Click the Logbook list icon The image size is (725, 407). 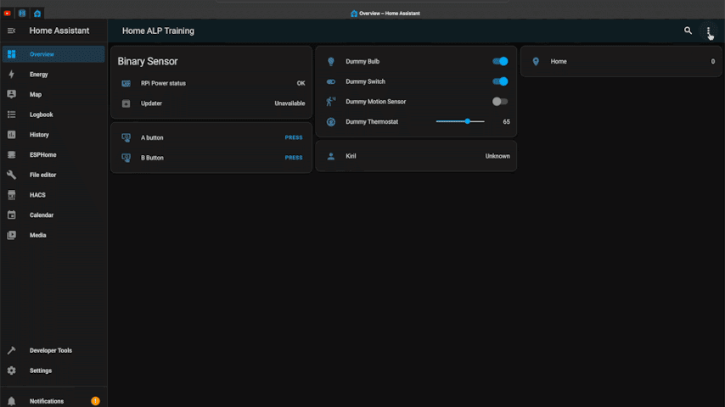pos(12,114)
